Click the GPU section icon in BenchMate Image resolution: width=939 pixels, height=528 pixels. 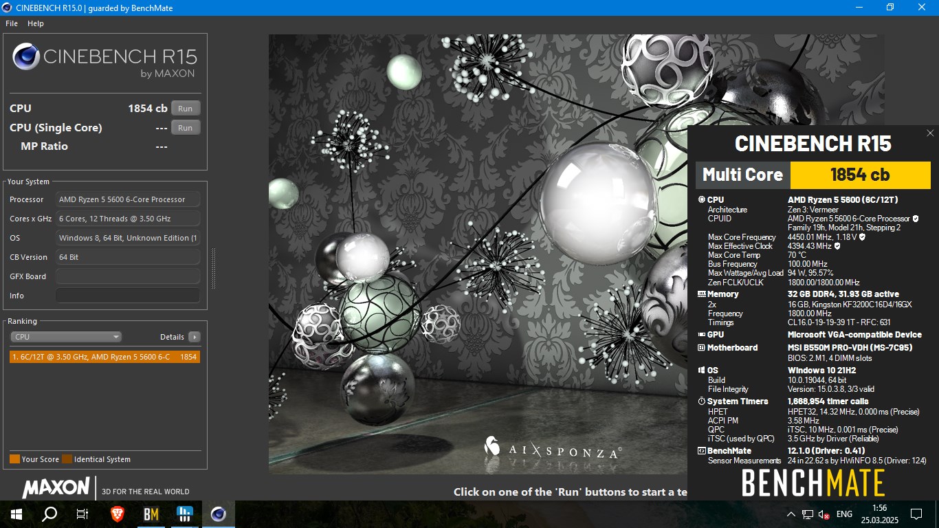coord(701,335)
